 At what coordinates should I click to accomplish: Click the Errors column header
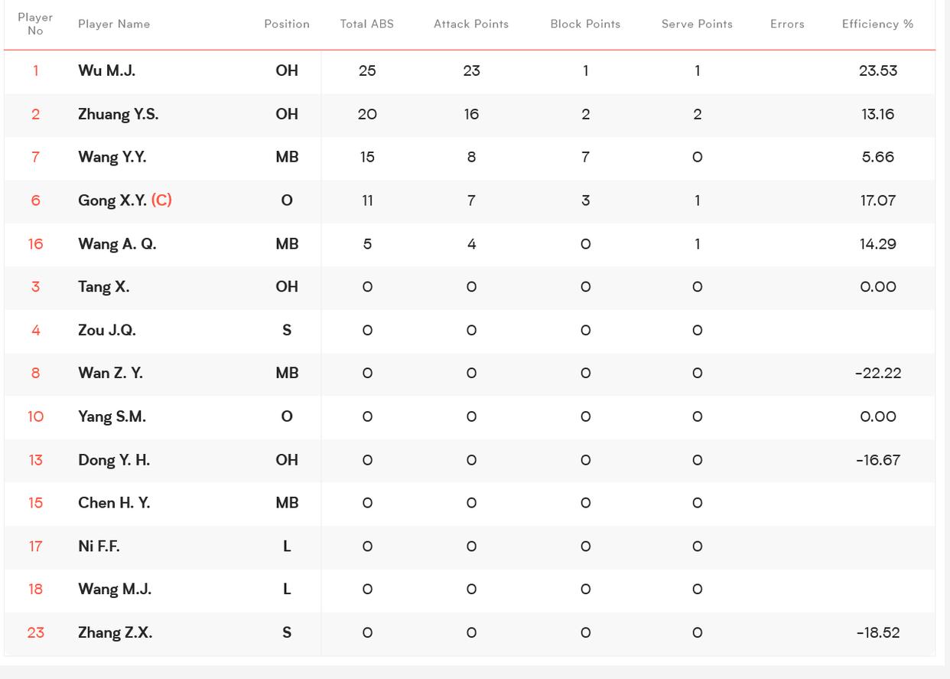coord(787,24)
